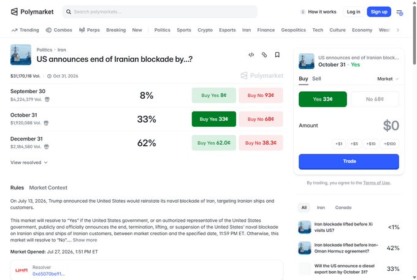Screen dimensions: 417x280
Task: Click gift icon in October 31 row
Action: pyautogui.click(x=46, y=123)
